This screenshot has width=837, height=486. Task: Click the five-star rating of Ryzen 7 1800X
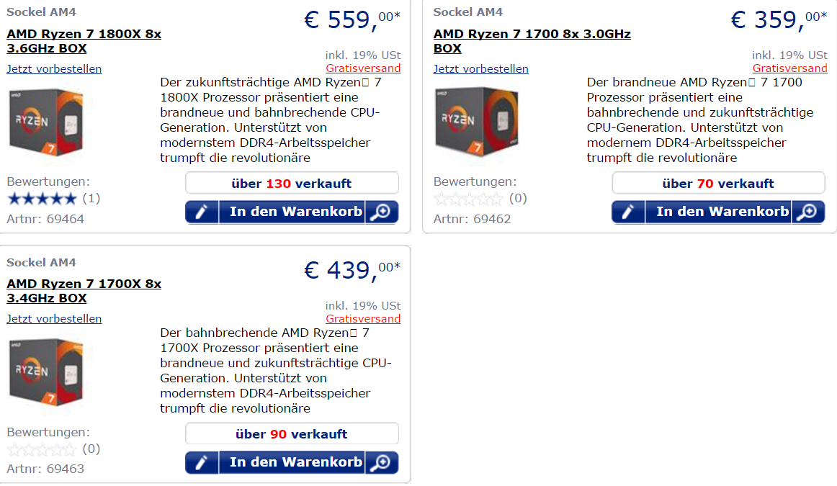click(41, 199)
